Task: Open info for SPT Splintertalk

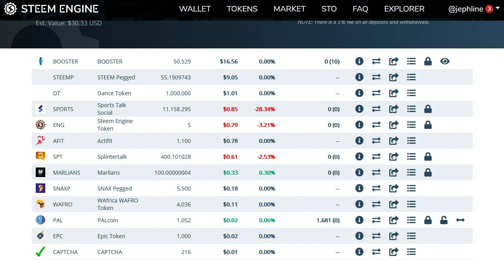Action: coord(359,156)
